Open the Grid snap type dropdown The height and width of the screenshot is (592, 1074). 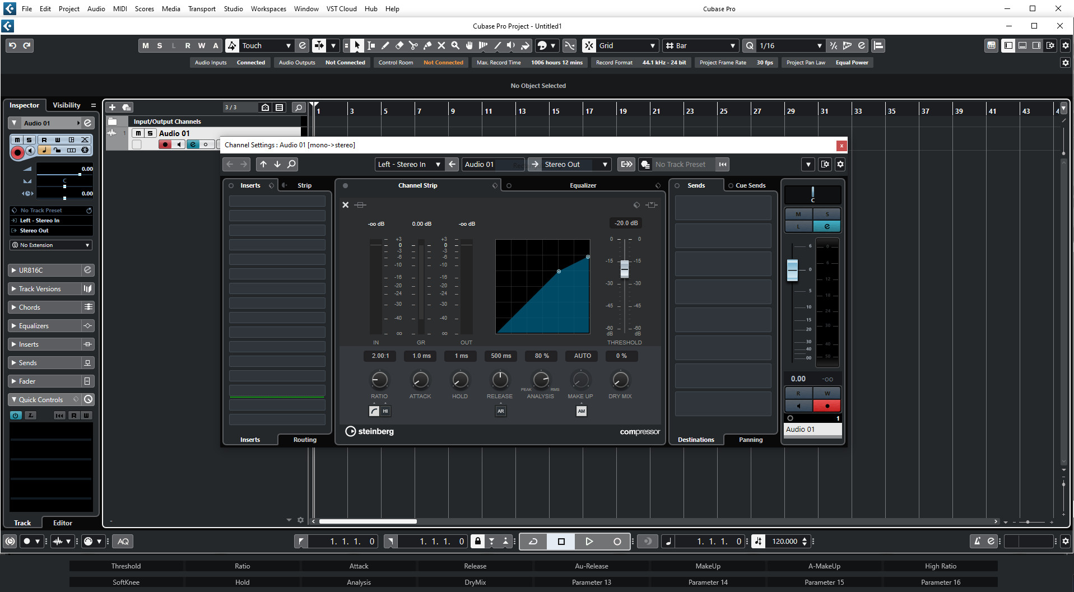(x=627, y=46)
